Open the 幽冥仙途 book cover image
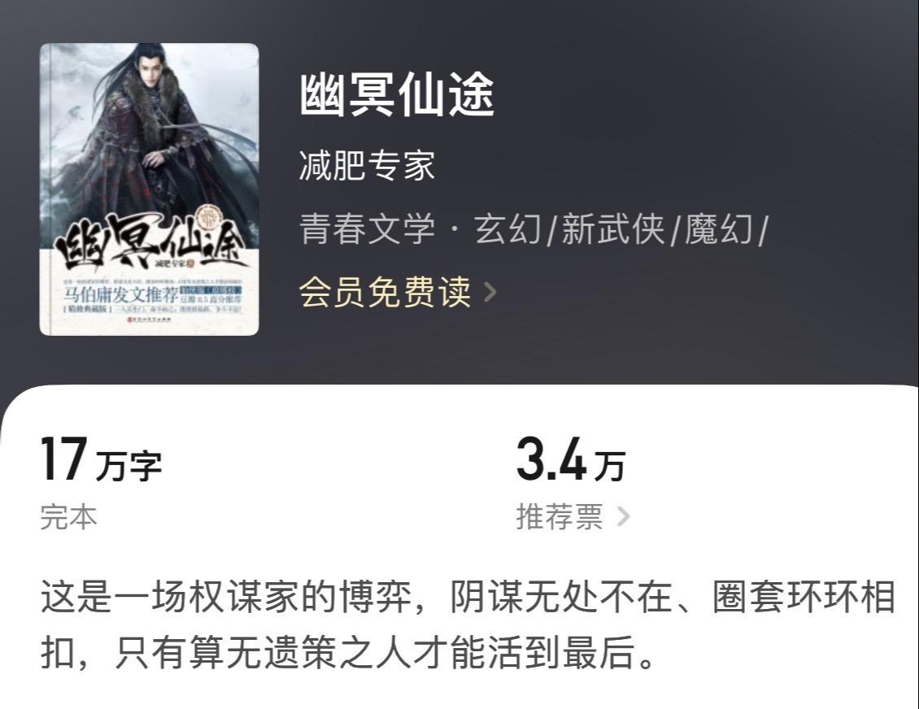919x709 pixels. pos(149,189)
